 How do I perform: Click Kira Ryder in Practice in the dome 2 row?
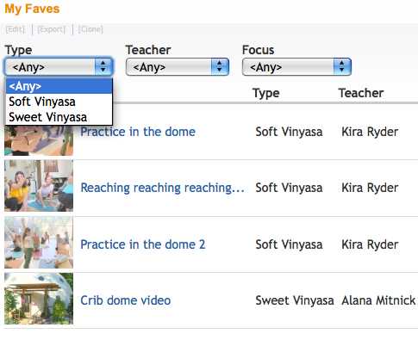click(x=370, y=244)
